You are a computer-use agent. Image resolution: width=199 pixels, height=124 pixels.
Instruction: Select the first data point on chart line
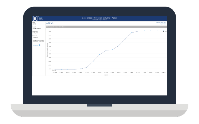pyautogui.click(x=55, y=70)
